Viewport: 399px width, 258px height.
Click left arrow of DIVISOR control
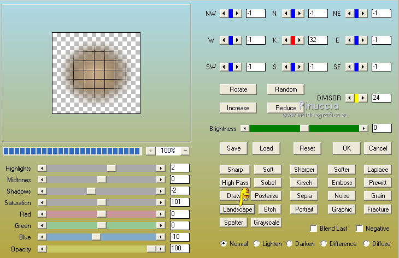point(348,98)
